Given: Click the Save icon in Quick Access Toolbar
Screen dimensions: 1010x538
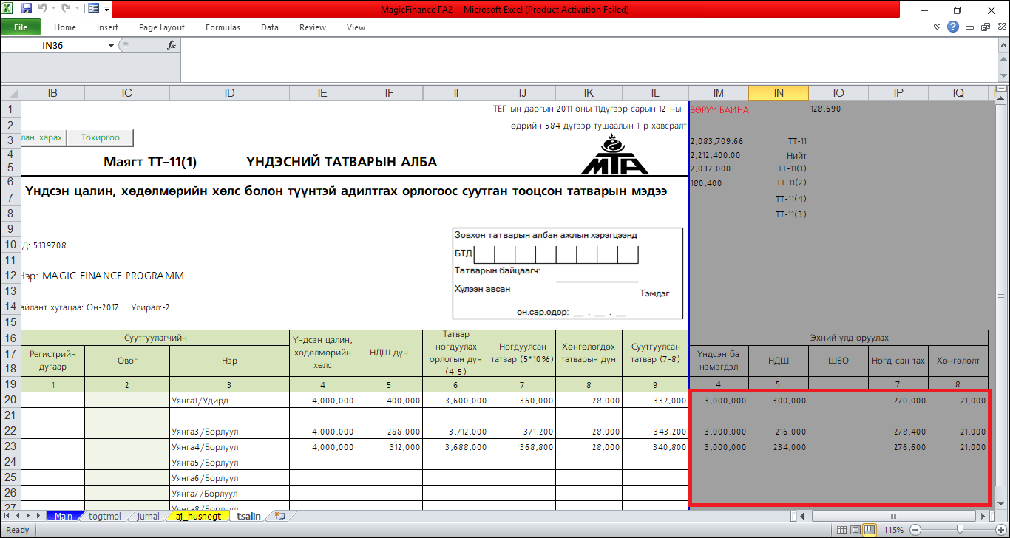Looking at the screenshot, I should (x=27, y=10).
